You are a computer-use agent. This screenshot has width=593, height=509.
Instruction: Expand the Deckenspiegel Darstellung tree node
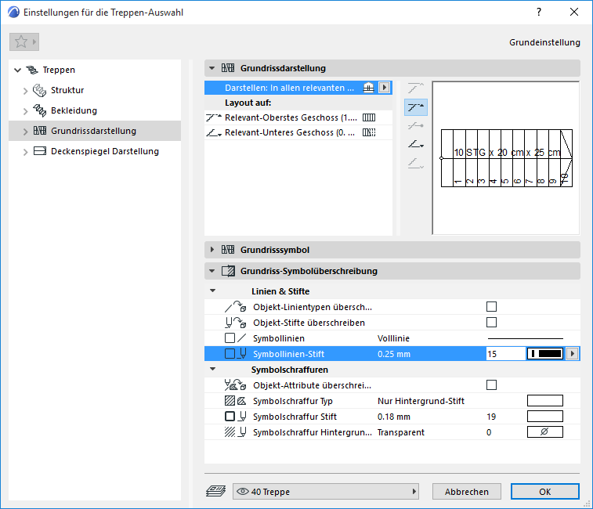click(x=25, y=152)
